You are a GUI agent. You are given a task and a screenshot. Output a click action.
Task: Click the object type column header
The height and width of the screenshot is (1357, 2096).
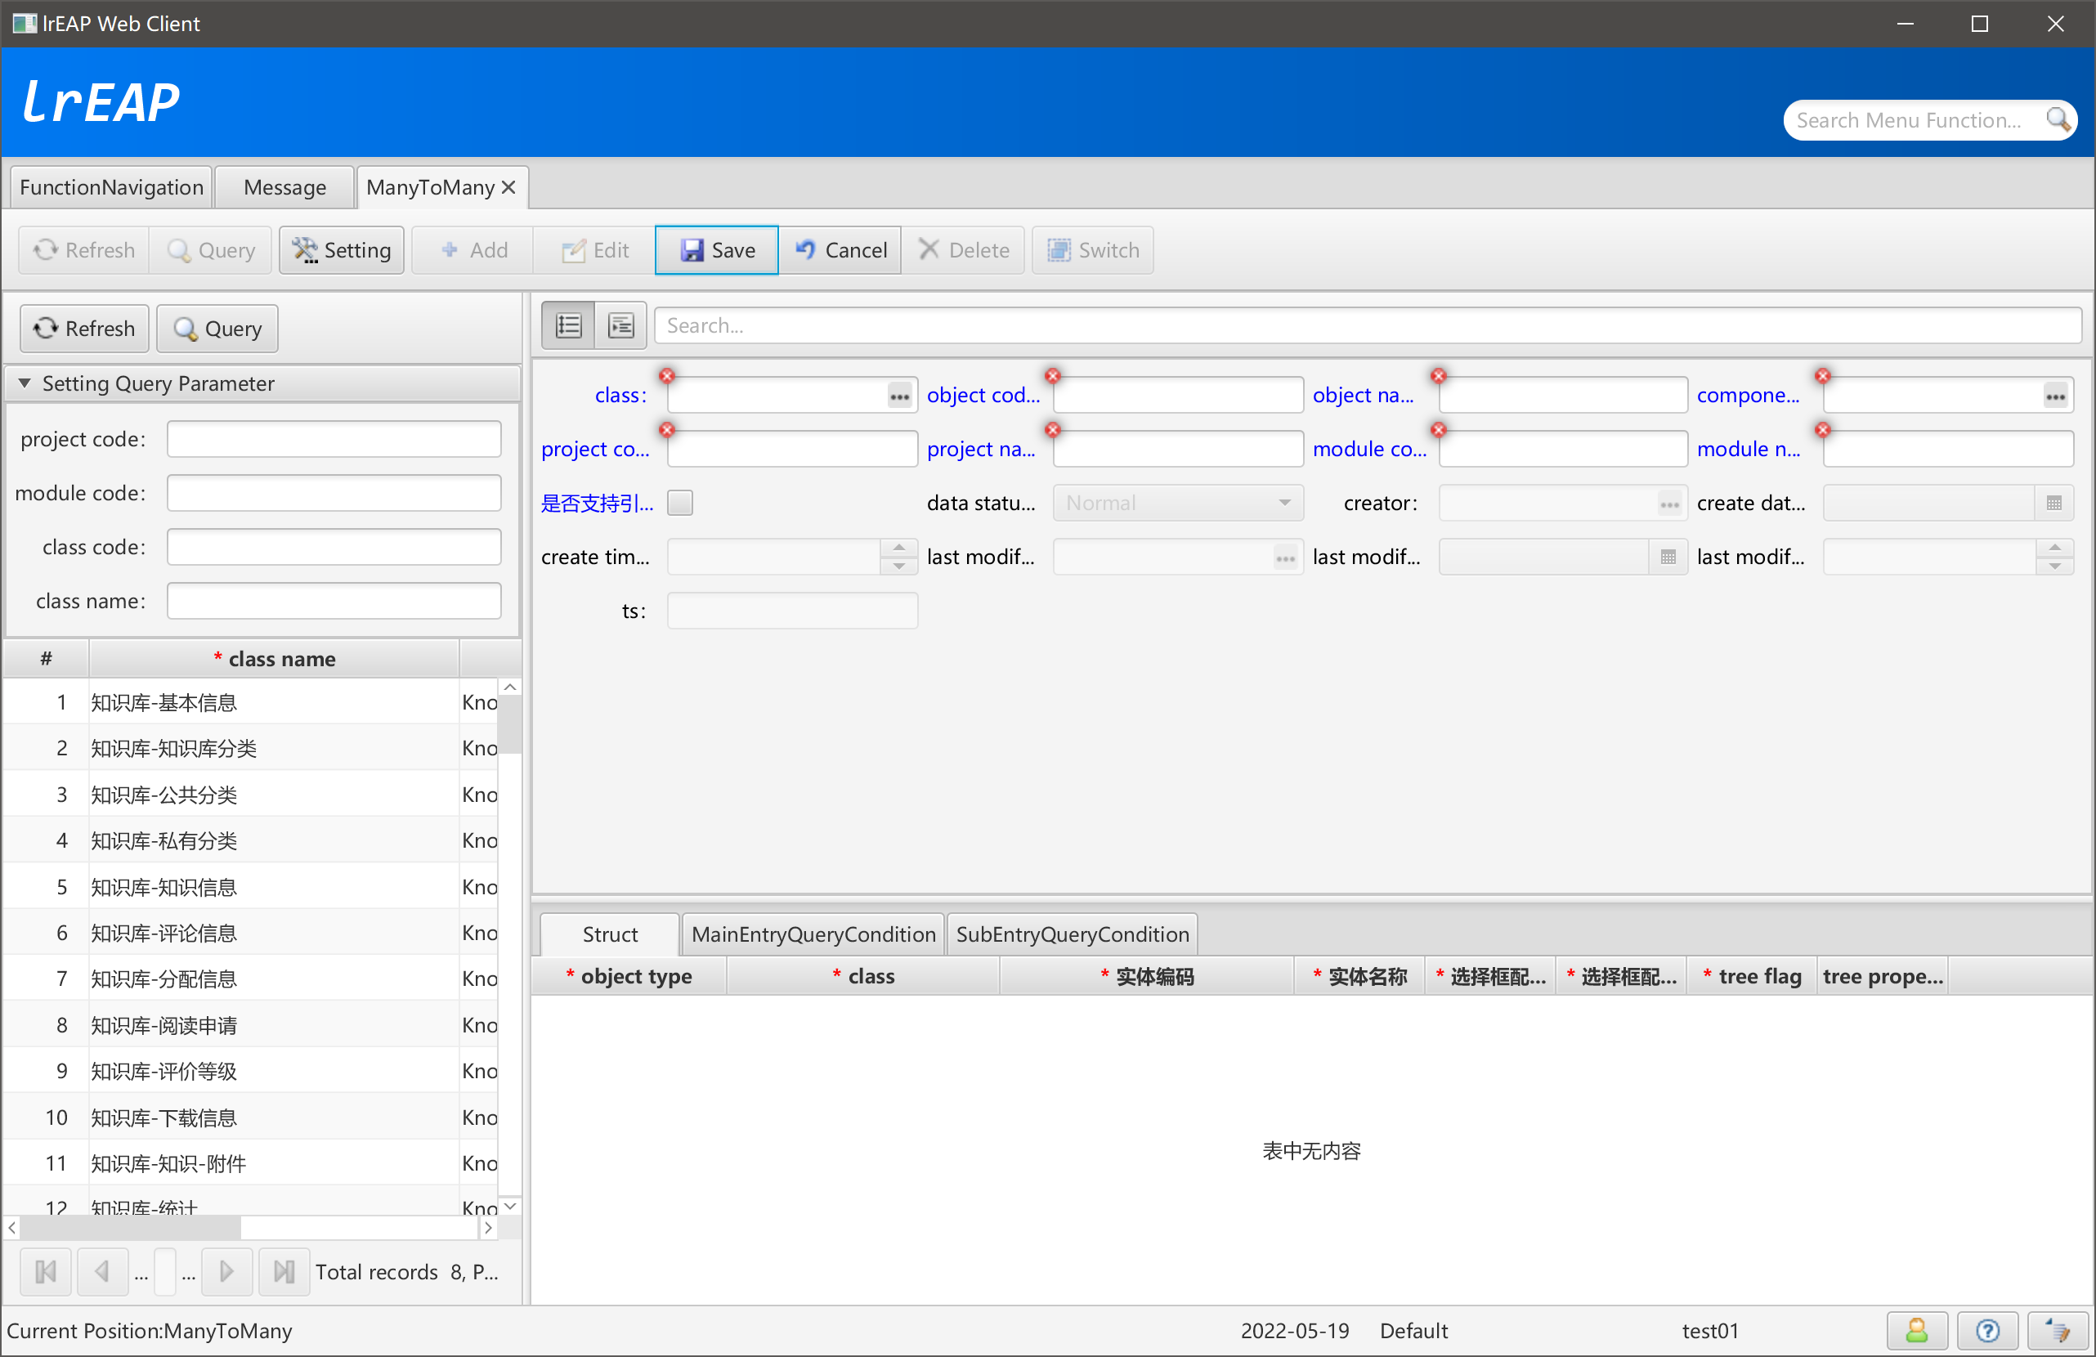pos(629,977)
